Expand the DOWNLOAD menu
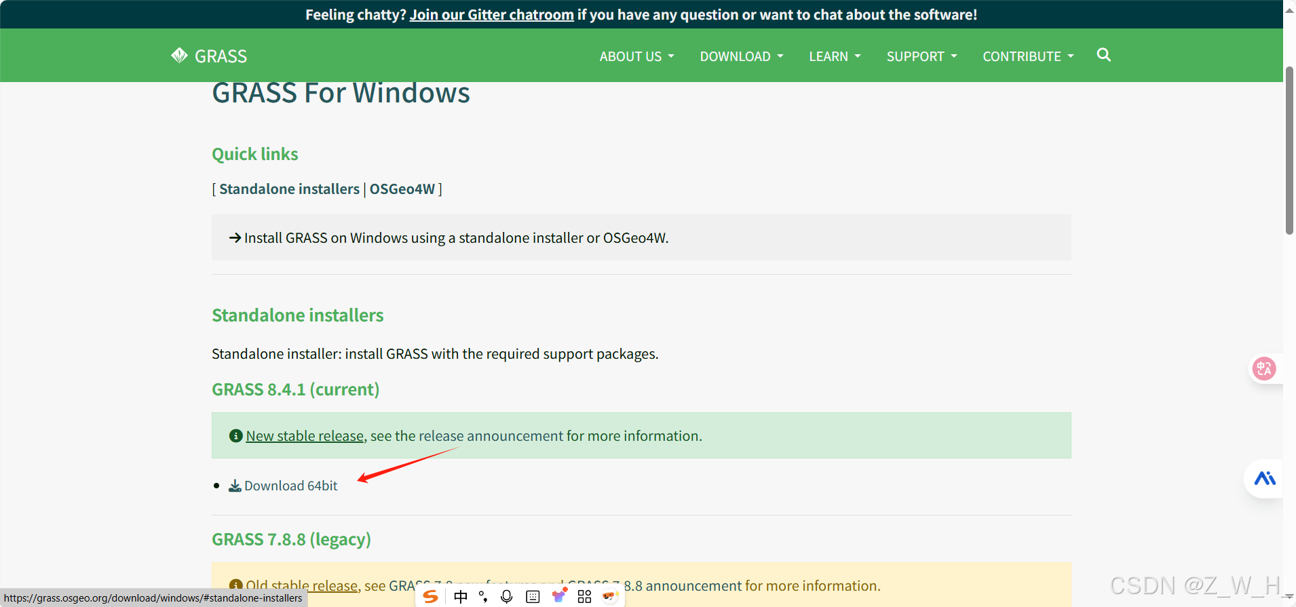This screenshot has width=1296, height=607. click(x=742, y=56)
